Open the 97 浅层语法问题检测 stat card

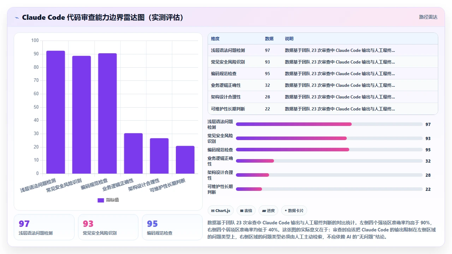pos(44,227)
